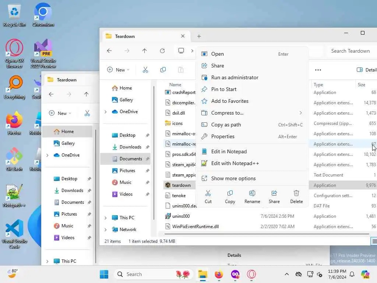Open the Recycle Bin desktop icon
This screenshot has width=377, height=283.
click(x=14, y=15)
